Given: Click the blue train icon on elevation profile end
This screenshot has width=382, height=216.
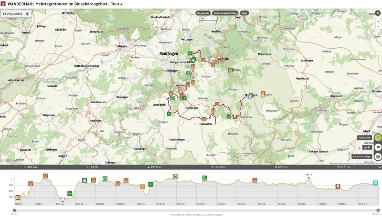Looking at the screenshot, I should click(x=375, y=183).
